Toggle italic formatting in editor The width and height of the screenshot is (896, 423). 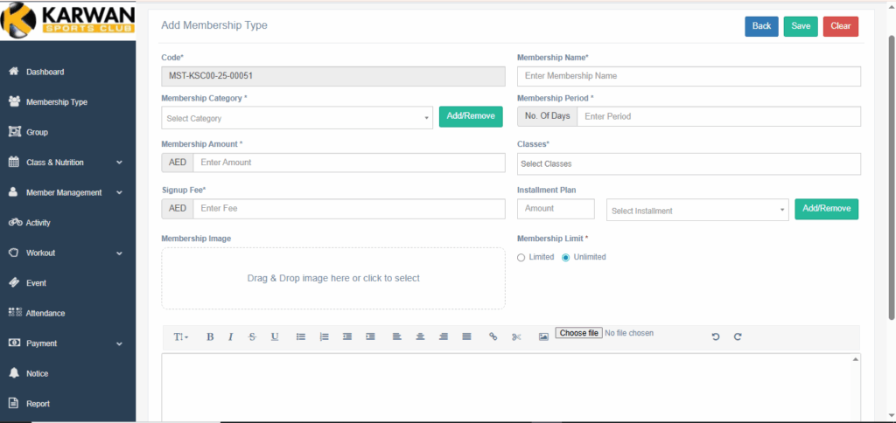tap(231, 336)
